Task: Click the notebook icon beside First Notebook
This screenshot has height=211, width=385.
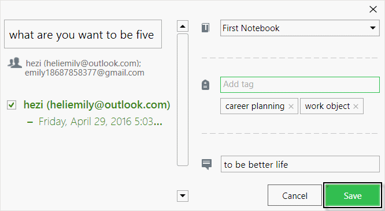Action: (x=206, y=28)
